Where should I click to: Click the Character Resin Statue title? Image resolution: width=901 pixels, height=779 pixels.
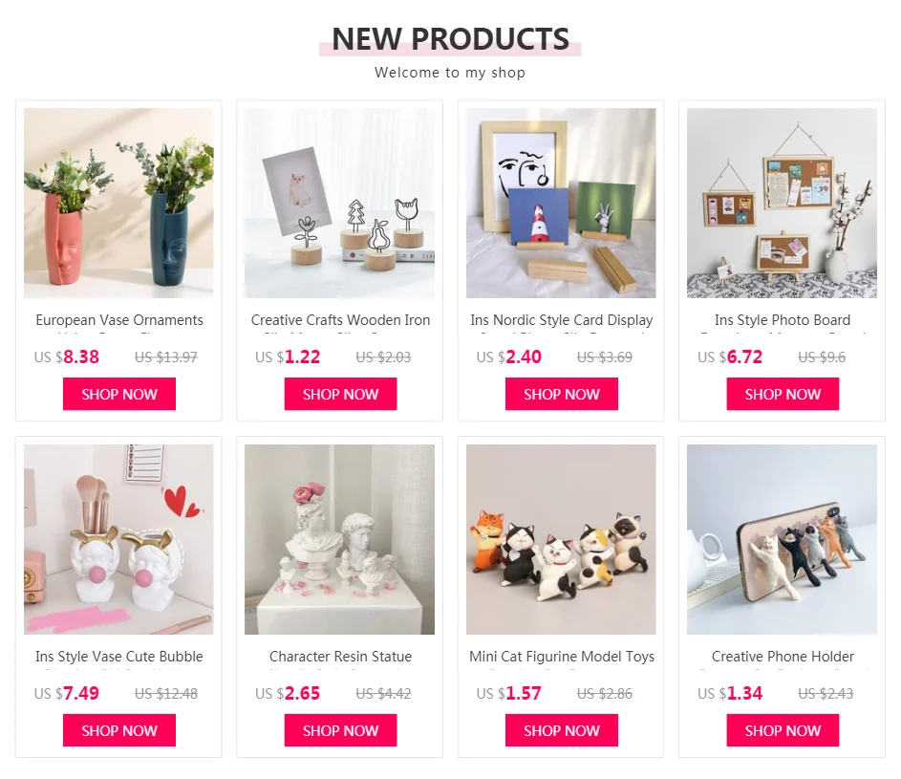coord(340,657)
